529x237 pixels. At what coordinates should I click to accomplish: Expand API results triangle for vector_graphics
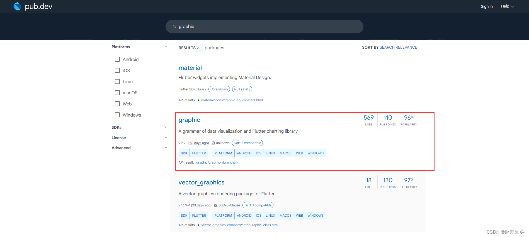tap(198, 225)
